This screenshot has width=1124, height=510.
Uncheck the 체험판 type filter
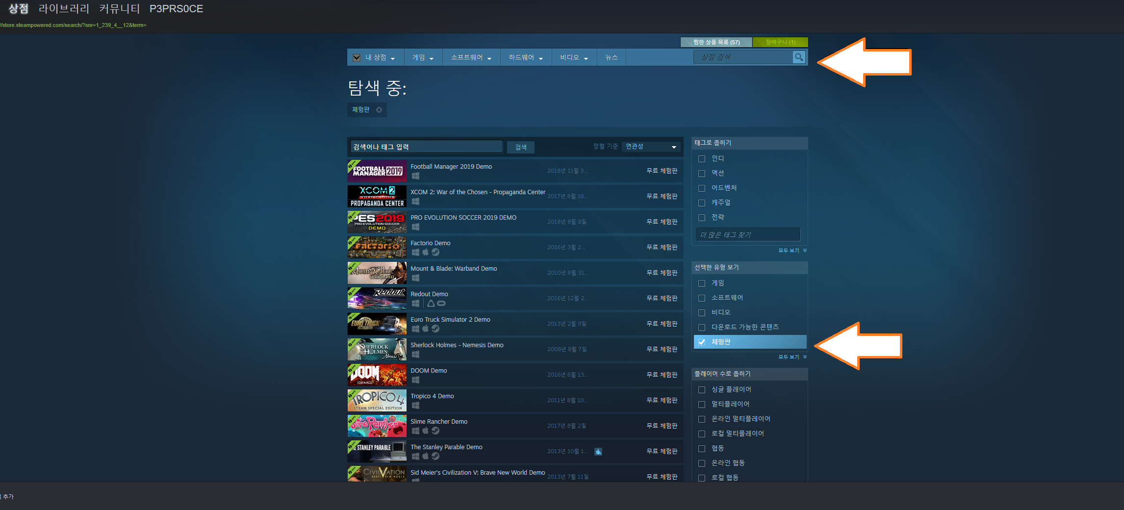coord(702,342)
